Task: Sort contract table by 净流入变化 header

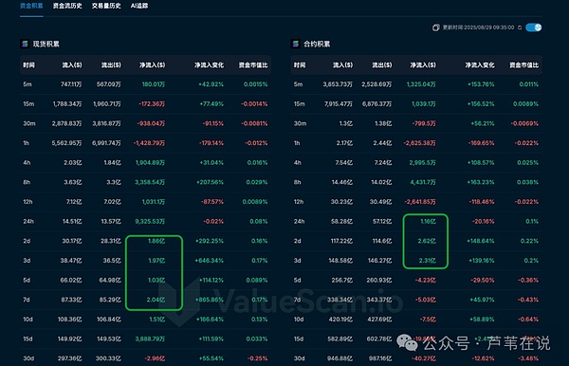Action: (x=480, y=64)
